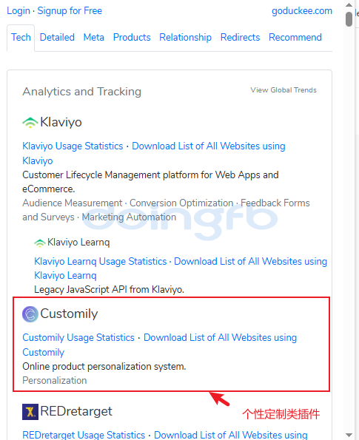Click the Customily logo icon
Image resolution: width=359 pixels, height=440 pixels.
coord(30,314)
